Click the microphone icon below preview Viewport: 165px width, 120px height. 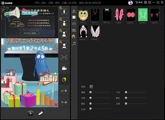[x=40, y=113]
